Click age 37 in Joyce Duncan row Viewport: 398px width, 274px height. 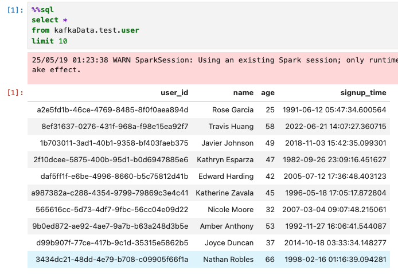270,242
